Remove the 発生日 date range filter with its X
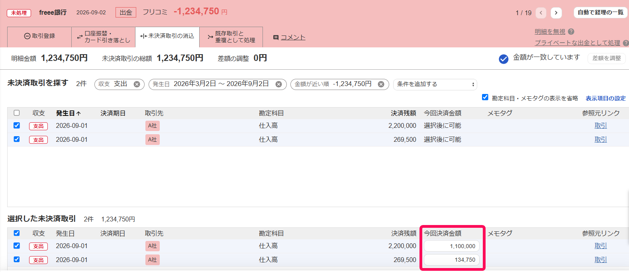 [x=279, y=84]
